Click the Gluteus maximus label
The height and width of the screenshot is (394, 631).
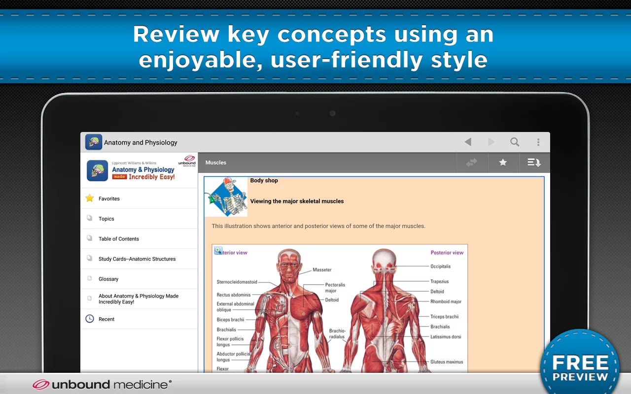click(447, 362)
